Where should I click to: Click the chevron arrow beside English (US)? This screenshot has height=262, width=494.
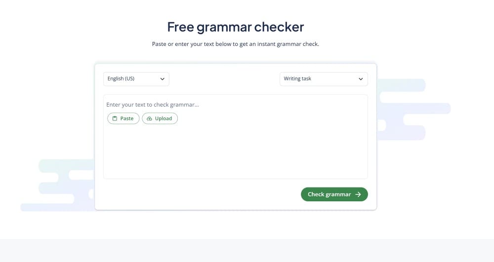(162, 79)
